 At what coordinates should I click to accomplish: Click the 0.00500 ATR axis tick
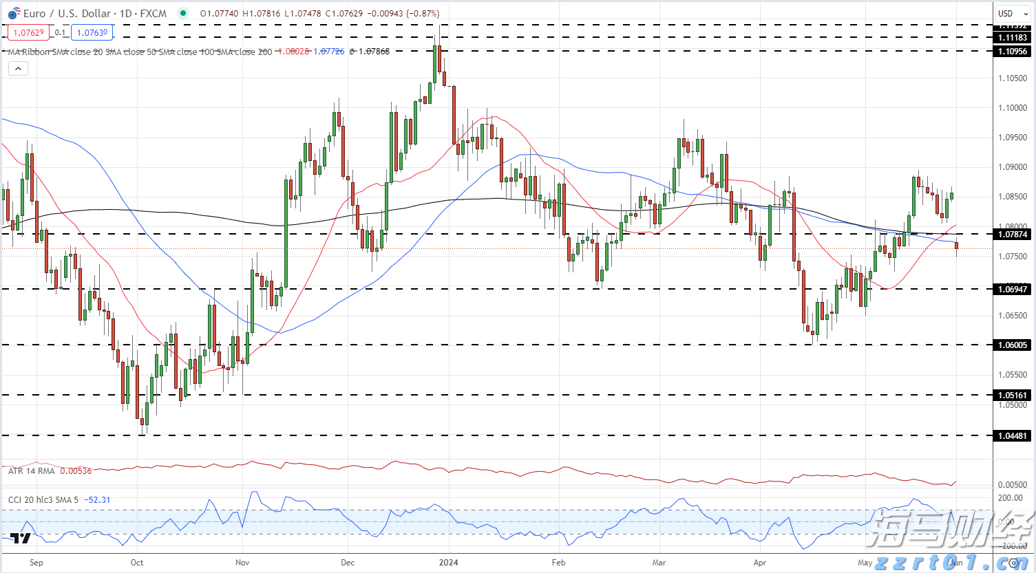1013,485
